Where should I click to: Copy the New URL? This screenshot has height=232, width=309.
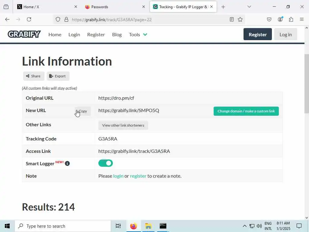(83, 111)
